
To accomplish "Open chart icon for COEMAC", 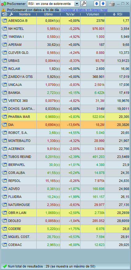I will pyautogui.click(x=4, y=245).
